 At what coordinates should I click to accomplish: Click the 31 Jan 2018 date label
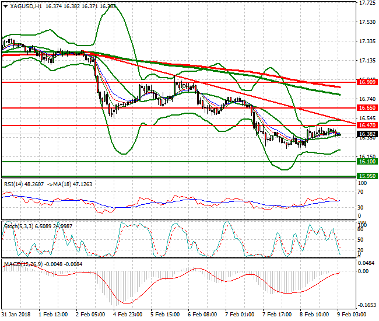(16, 315)
